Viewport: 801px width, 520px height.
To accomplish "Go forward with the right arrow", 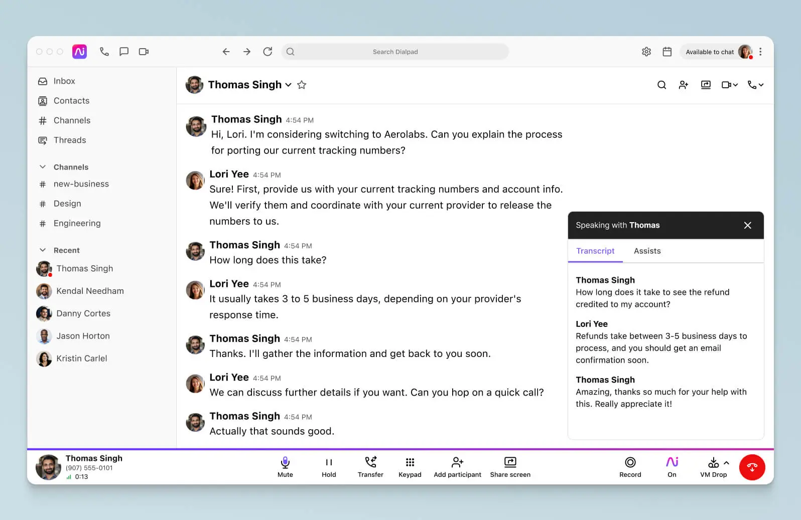I will [246, 52].
